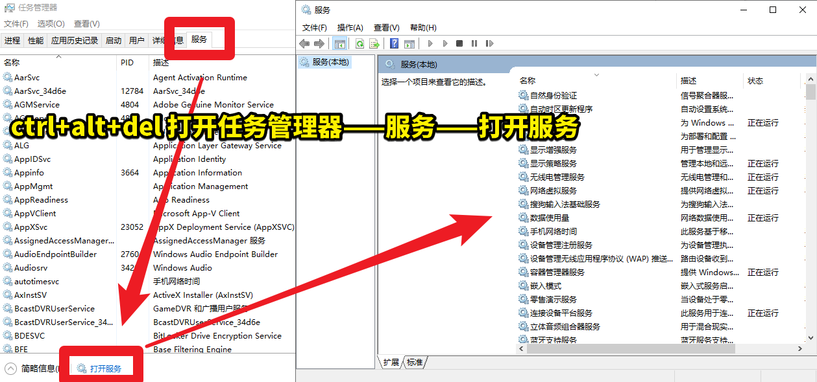Navigate back in the Services console
Image resolution: width=817 pixels, height=382 pixels.
tap(304, 43)
